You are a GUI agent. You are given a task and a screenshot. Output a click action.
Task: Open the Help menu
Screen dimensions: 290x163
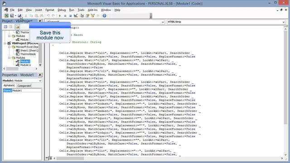tap(117, 10)
